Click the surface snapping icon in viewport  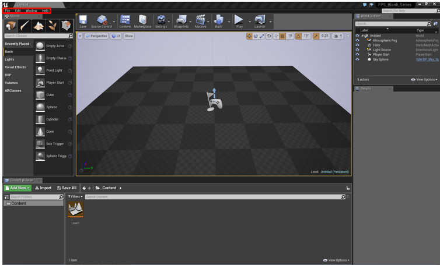276,36
